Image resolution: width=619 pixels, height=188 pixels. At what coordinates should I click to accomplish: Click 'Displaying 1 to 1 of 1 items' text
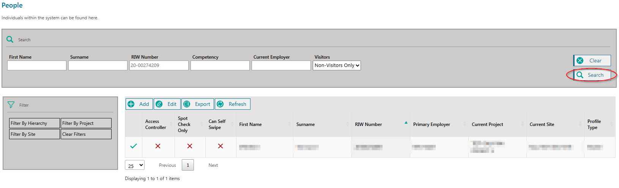coord(152,179)
